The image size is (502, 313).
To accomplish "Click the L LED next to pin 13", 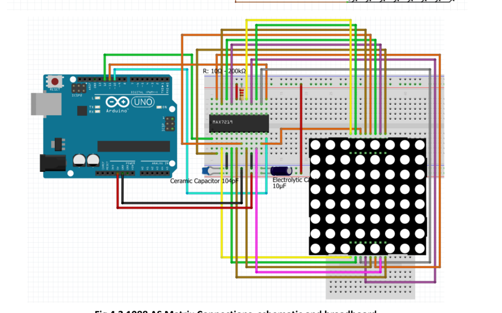I will 97,98.
